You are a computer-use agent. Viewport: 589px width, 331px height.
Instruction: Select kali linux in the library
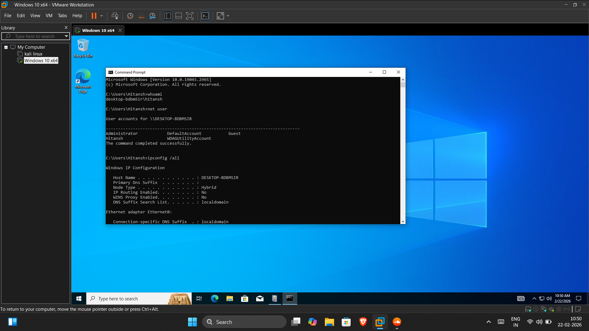33,54
